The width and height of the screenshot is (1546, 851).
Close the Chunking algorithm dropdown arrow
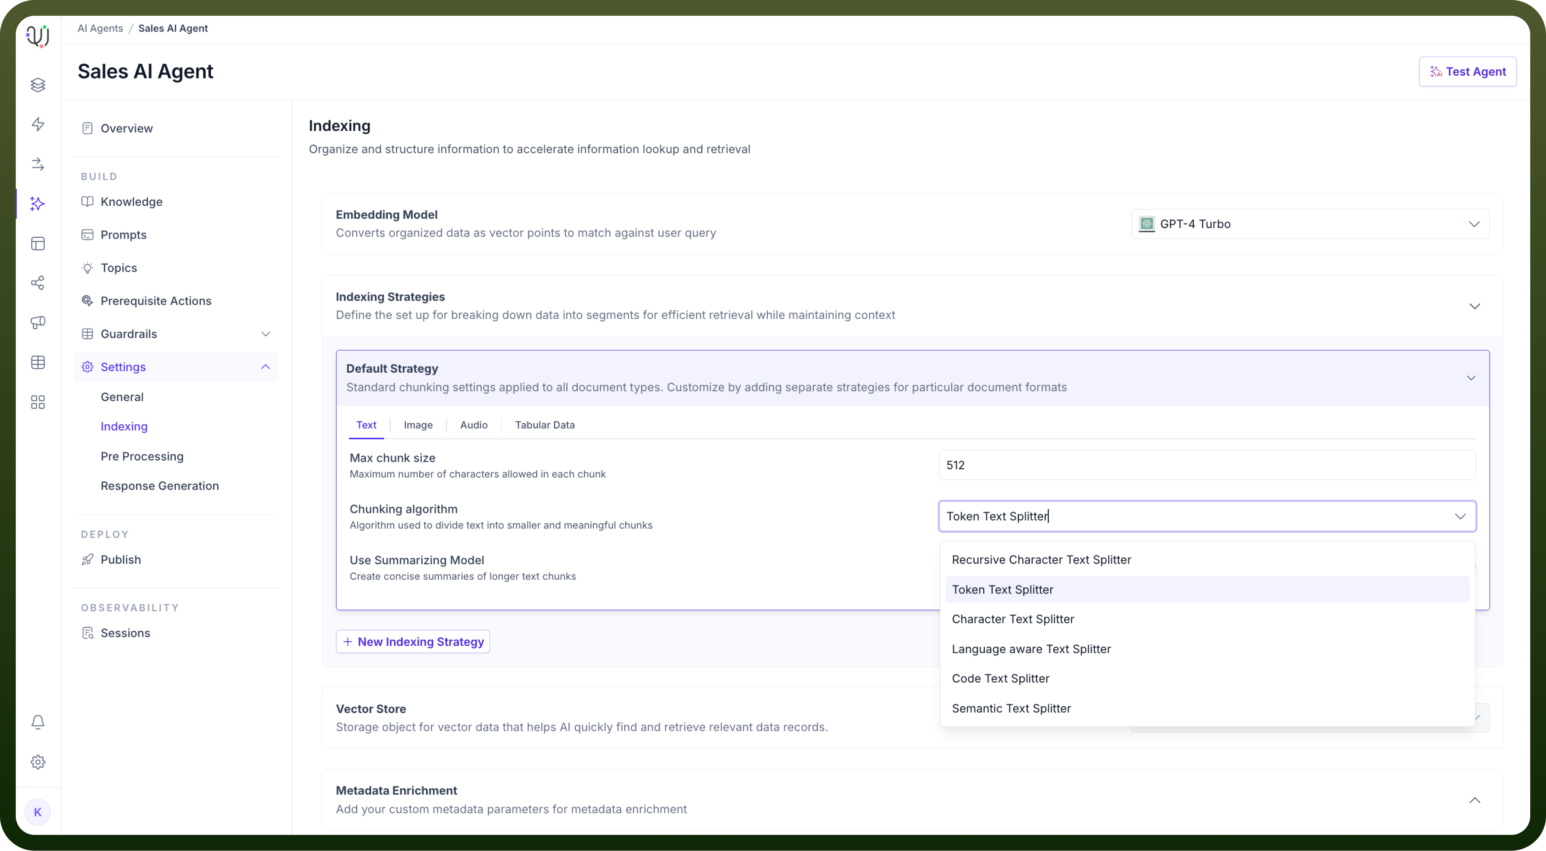[1460, 516]
